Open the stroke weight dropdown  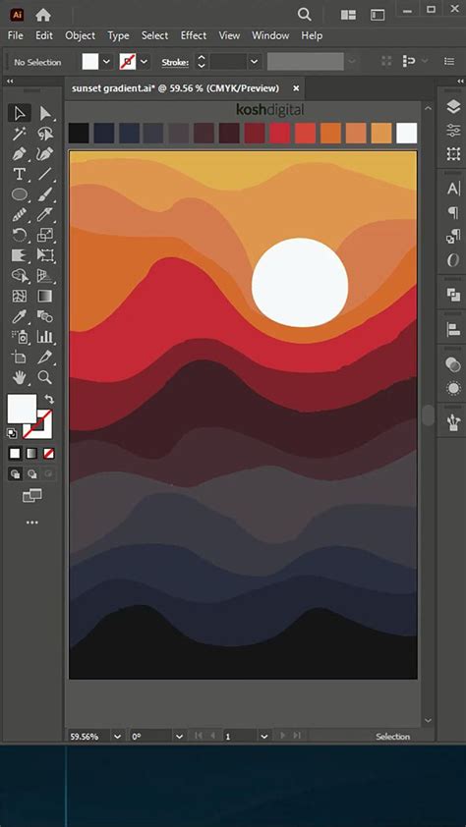pyautogui.click(x=255, y=62)
